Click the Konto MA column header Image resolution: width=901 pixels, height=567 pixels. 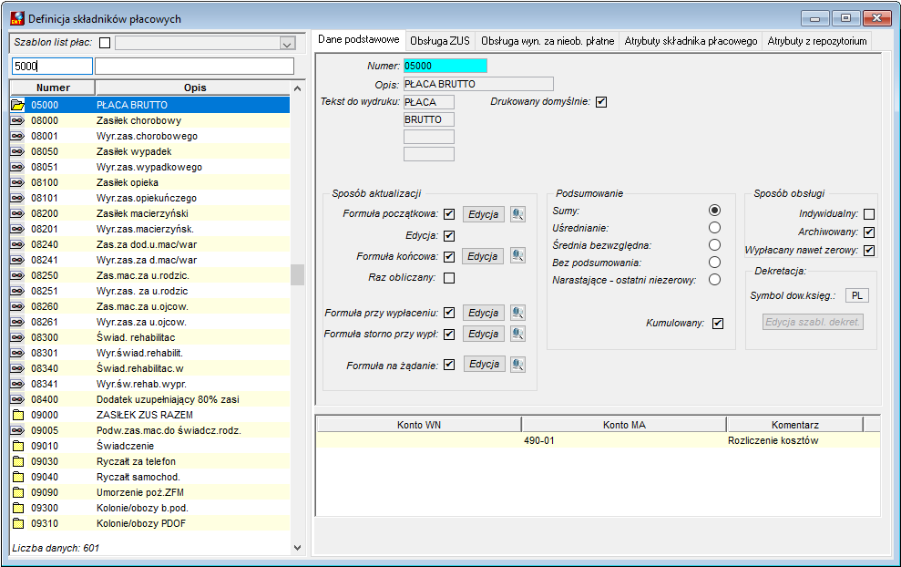click(624, 425)
